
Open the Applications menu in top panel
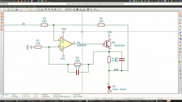click(x=6, y=1)
